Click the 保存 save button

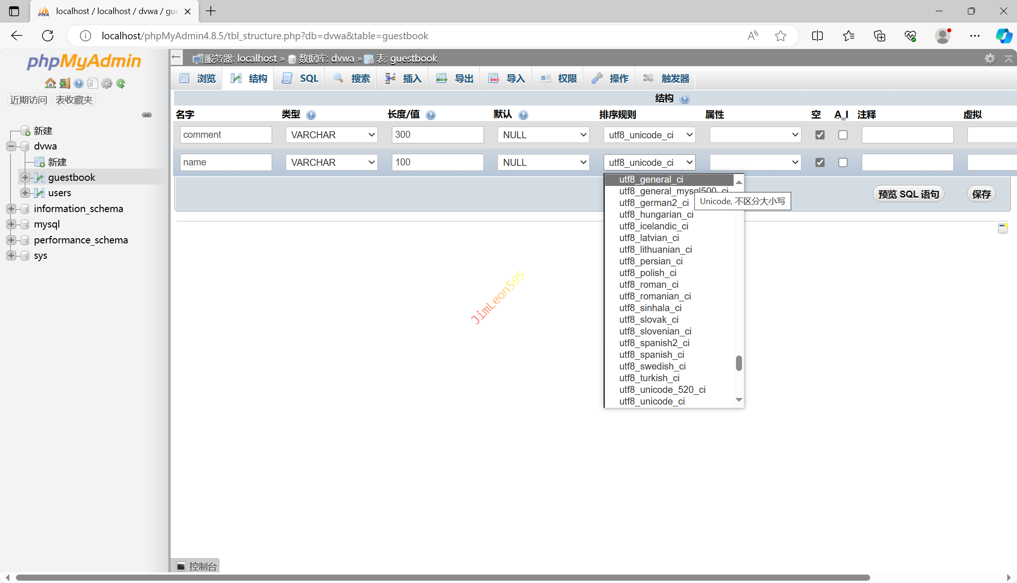click(981, 194)
